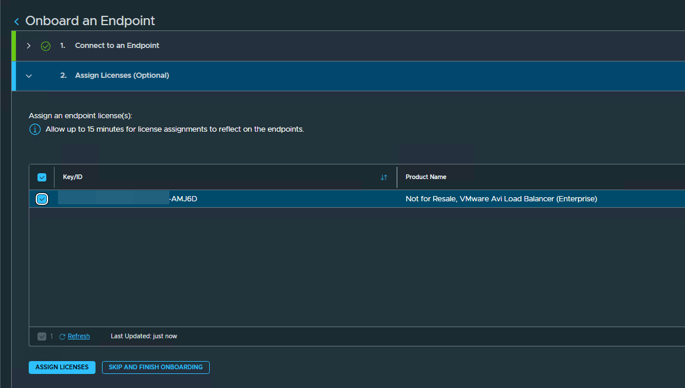Screen dimensions: 685x388
Task: Click Not for Resale, VMware Avi Load Balancer cell
Action: pyautogui.click(x=501, y=198)
